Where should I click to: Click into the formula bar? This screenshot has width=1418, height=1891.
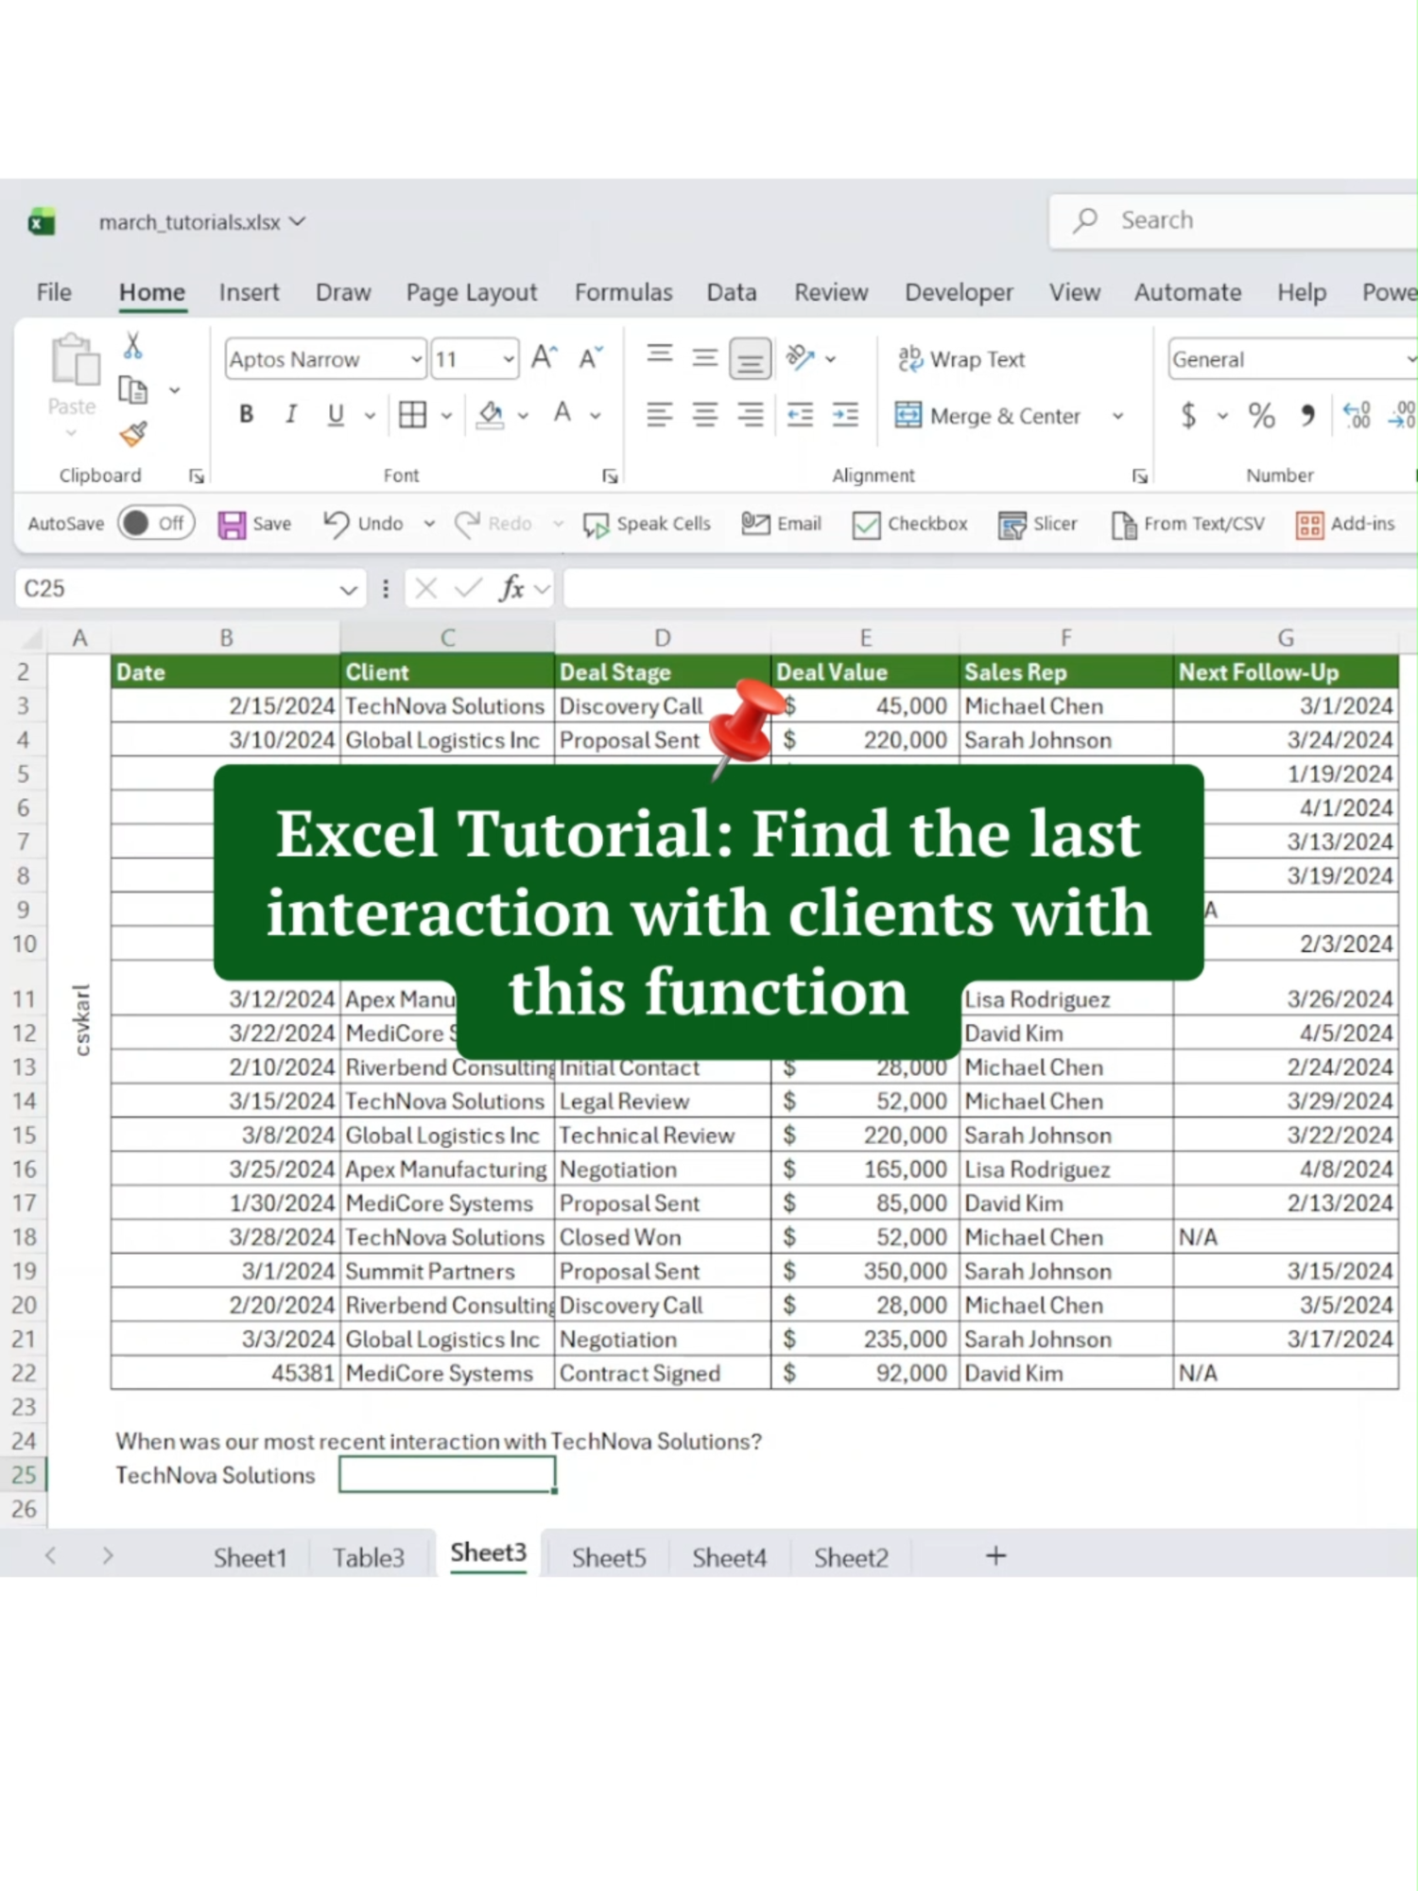(989, 588)
